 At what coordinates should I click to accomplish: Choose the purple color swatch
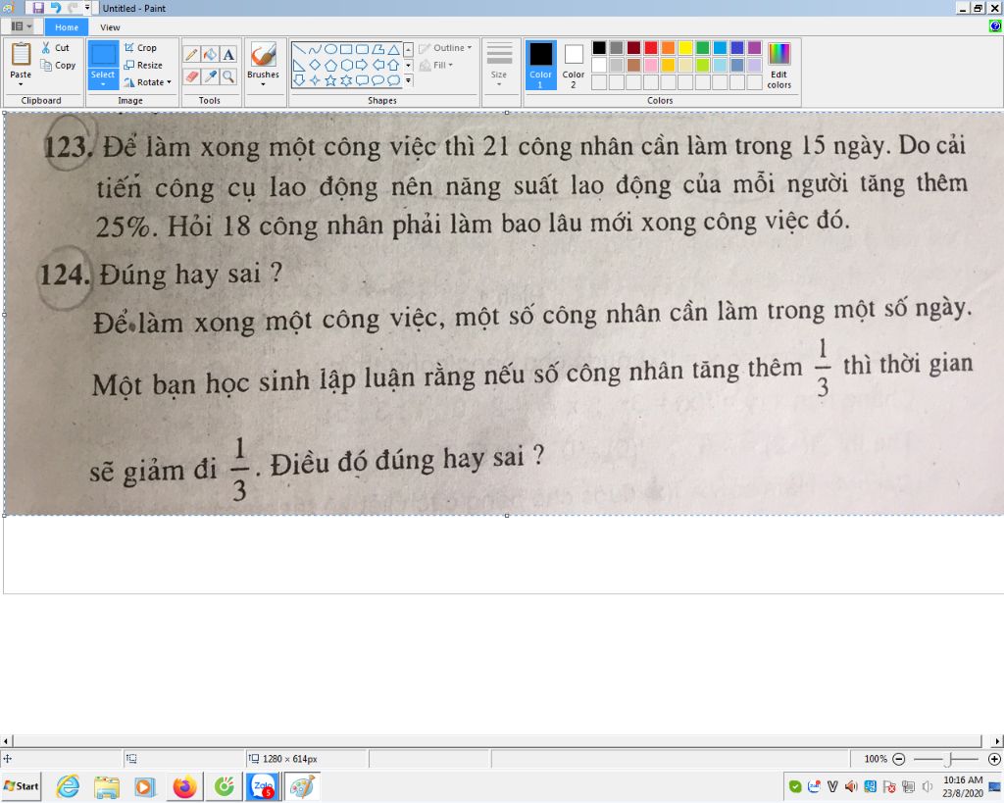coord(754,48)
